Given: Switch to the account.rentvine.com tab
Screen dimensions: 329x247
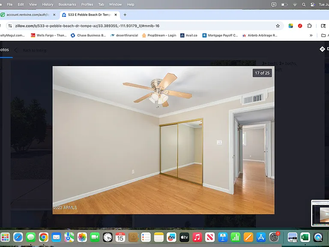Looking at the screenshot, I should pyautogui.click(x=28, y=15).
